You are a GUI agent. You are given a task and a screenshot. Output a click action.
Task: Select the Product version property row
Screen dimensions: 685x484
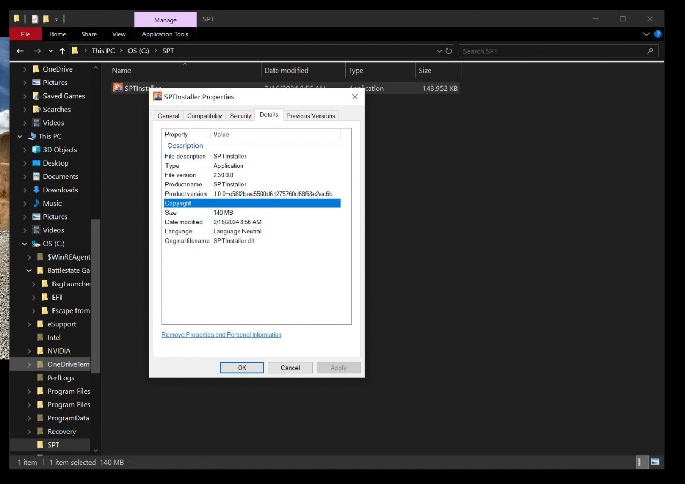(252, 194)
